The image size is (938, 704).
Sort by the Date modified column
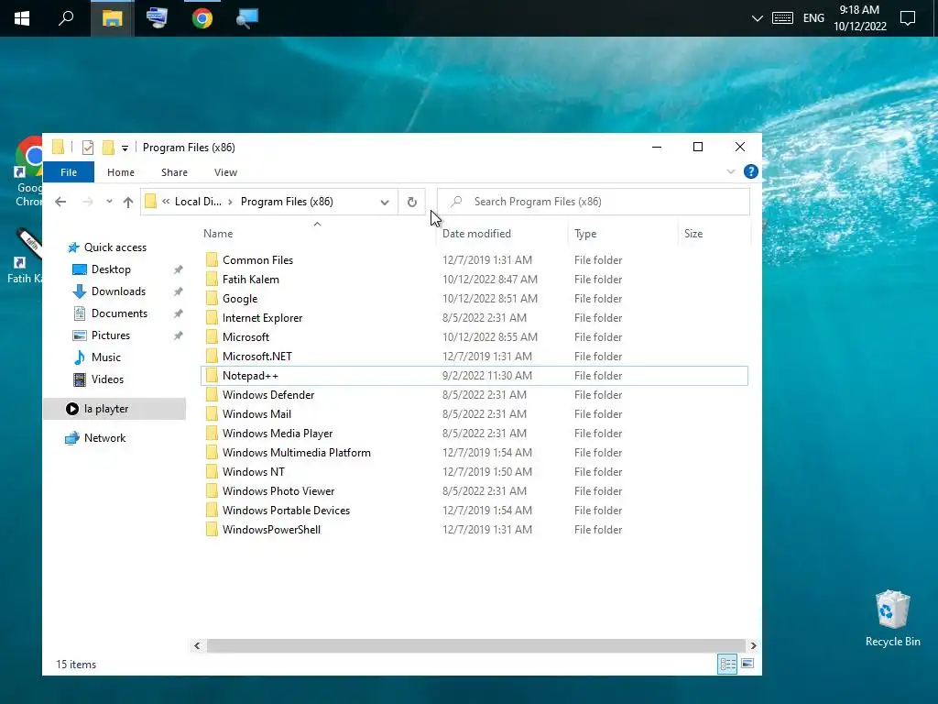coord(476,234)
